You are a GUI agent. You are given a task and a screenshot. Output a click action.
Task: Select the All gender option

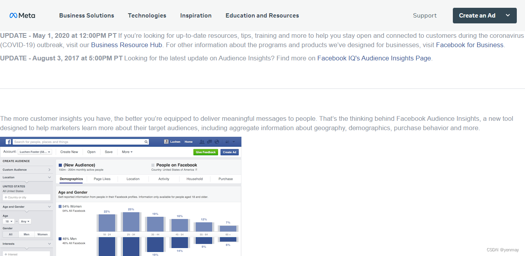(x=11, y=234)
